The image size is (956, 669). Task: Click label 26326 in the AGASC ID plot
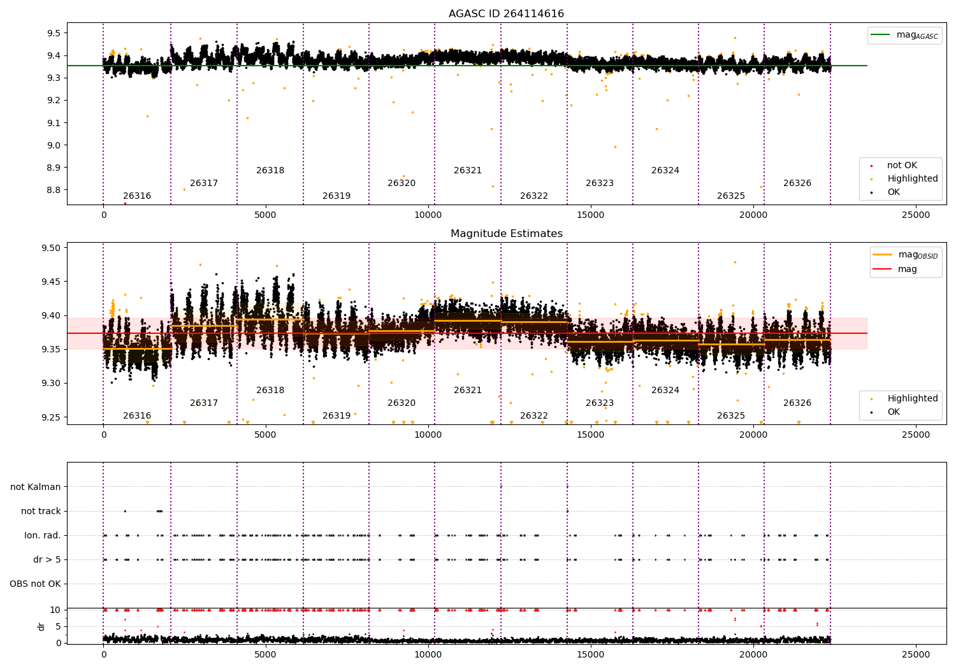pyautogui.click(x=797, y=183)
